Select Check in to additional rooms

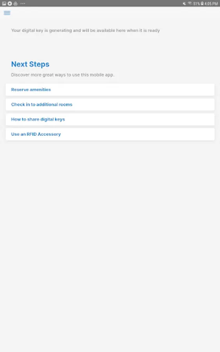point(110,104)
